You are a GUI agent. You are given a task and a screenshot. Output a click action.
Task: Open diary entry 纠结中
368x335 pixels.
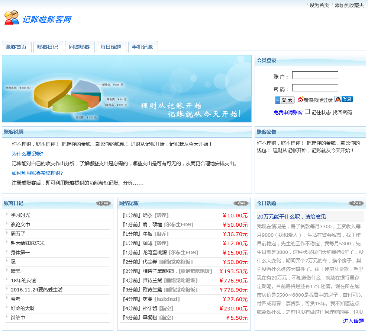[18, 318]
